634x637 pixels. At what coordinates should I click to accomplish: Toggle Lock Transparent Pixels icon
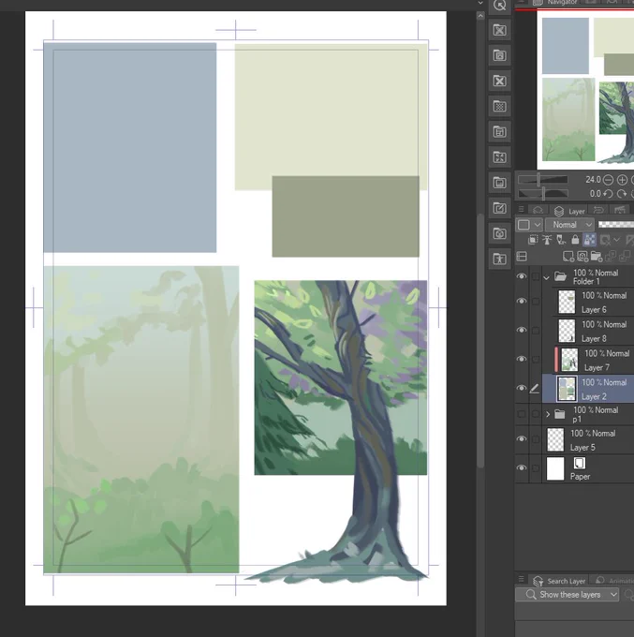pos(589,240)
